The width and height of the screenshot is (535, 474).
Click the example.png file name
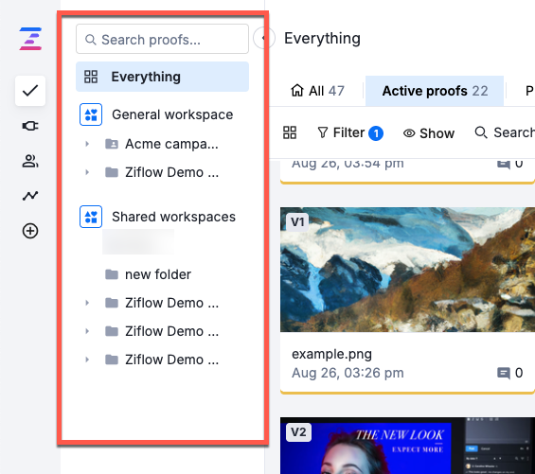[x=331, y=354]
